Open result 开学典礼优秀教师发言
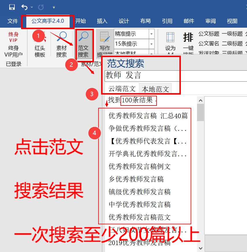 point(148,154)
